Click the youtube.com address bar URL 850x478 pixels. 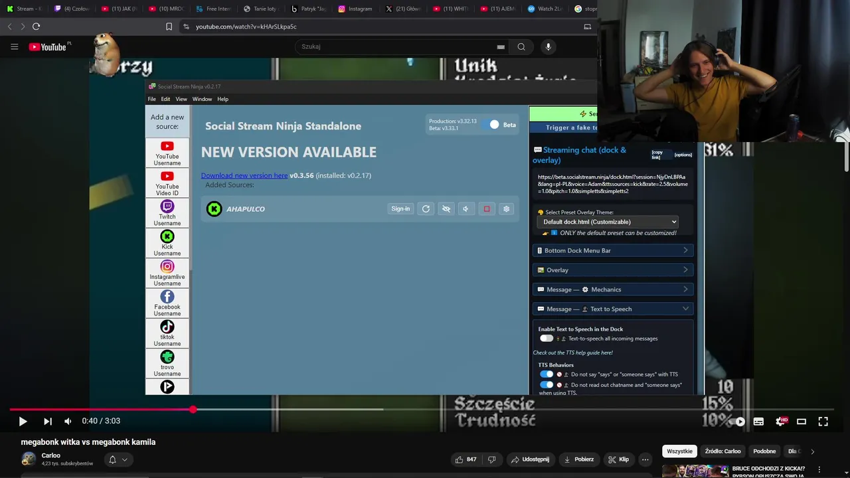[246, 27]
